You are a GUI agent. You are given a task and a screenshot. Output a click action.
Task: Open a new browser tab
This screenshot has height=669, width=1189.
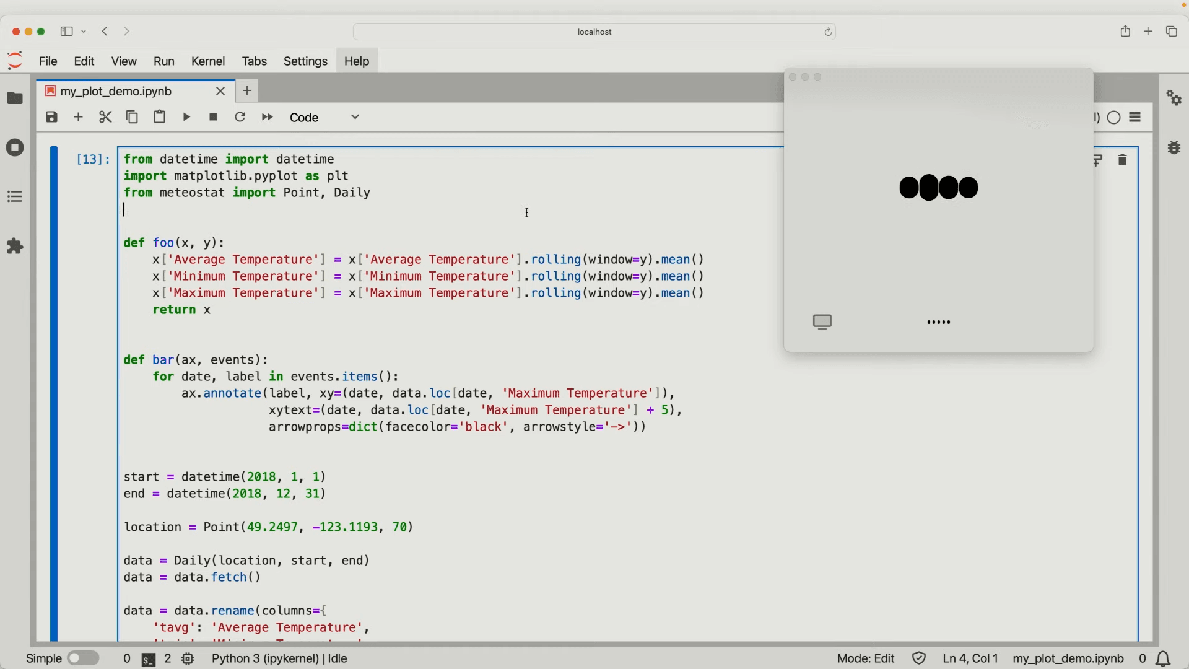tap(1149, 31)
